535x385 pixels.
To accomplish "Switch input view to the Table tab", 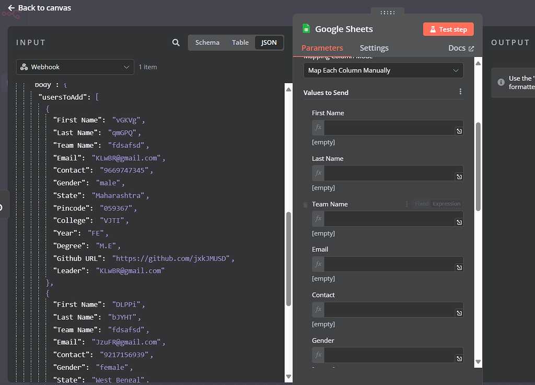I will click(240, 42).
